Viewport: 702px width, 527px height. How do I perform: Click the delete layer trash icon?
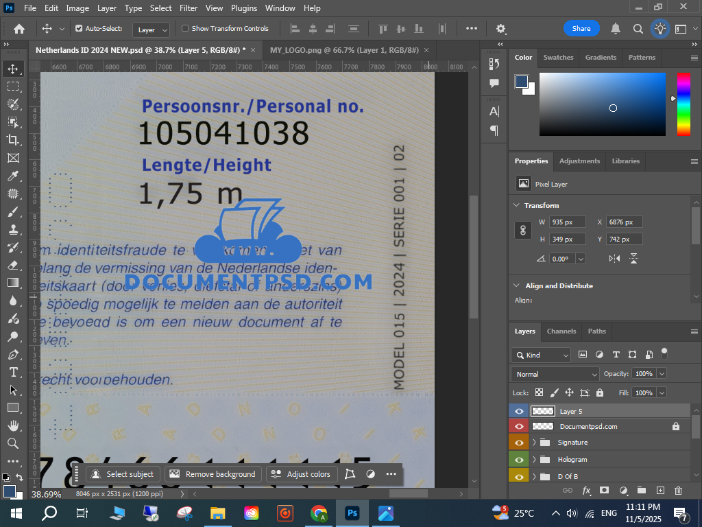678,491
